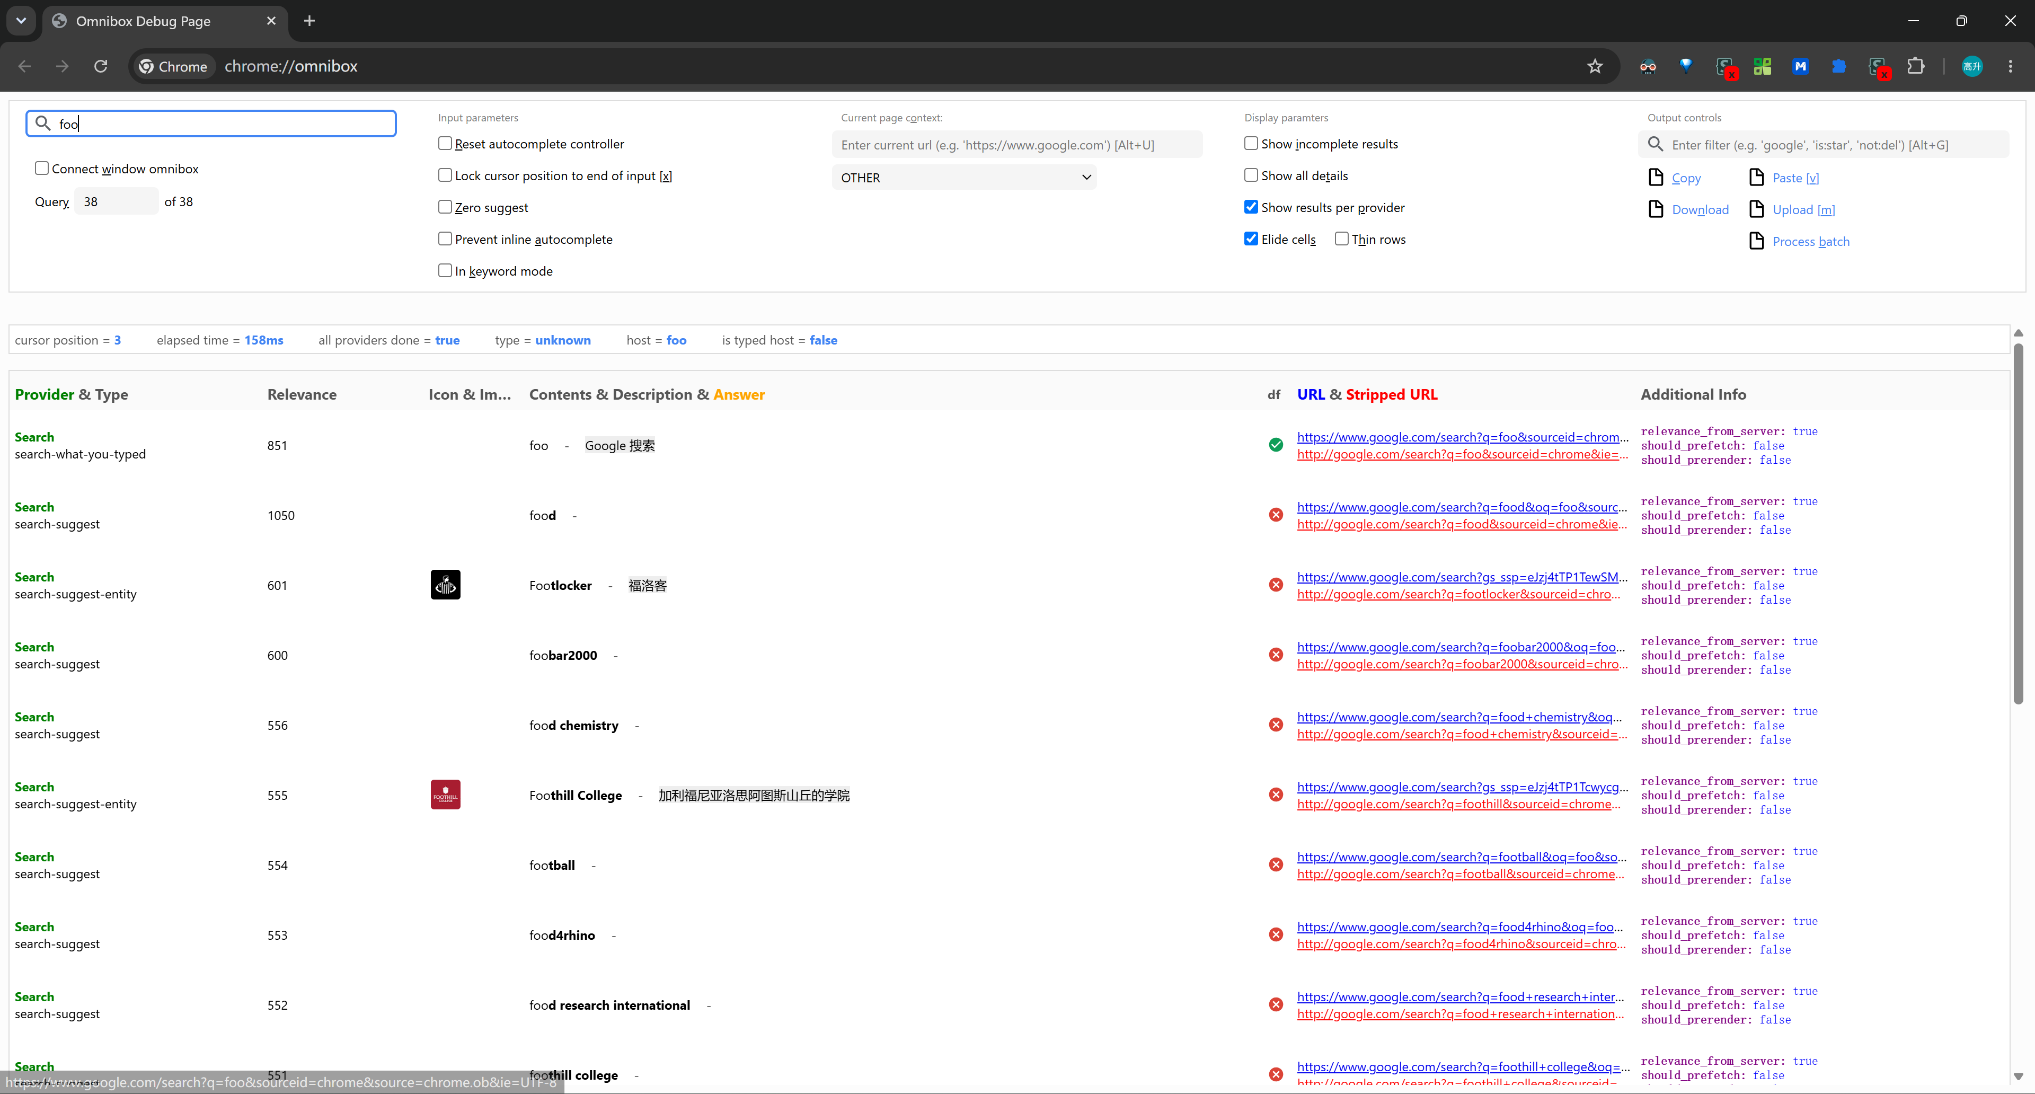2035x1094 pixels.
Task: Check Show all details
Action: pyautogui.click(x=1251, y=175)
